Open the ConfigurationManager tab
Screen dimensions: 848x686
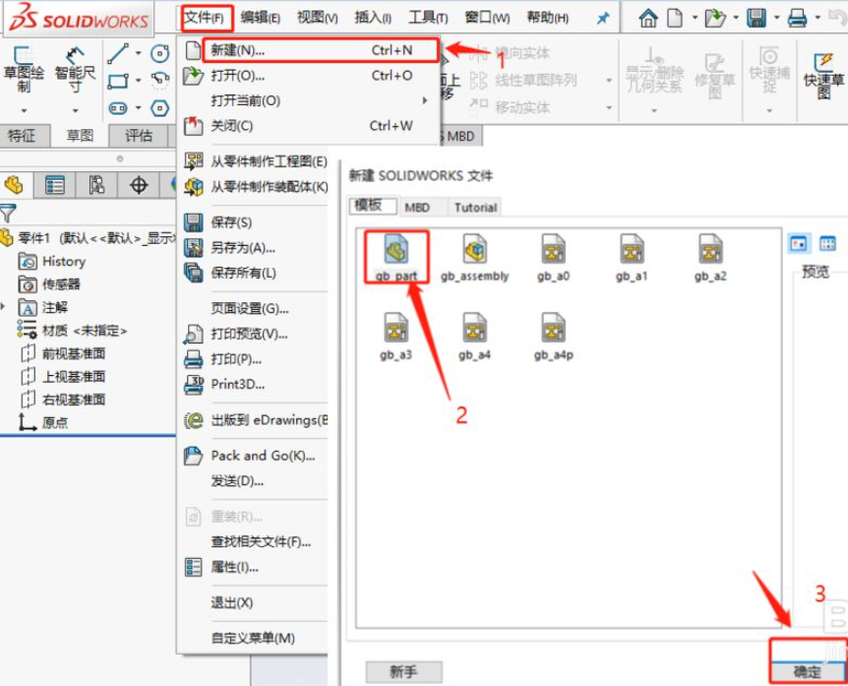click(x=96, y=185)
